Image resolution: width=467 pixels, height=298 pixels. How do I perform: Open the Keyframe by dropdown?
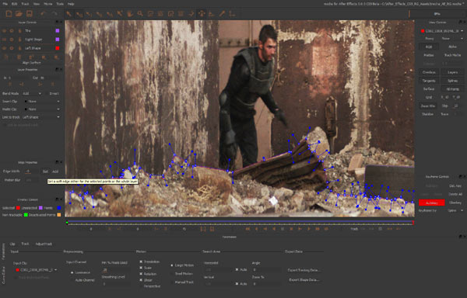[455, 210]
